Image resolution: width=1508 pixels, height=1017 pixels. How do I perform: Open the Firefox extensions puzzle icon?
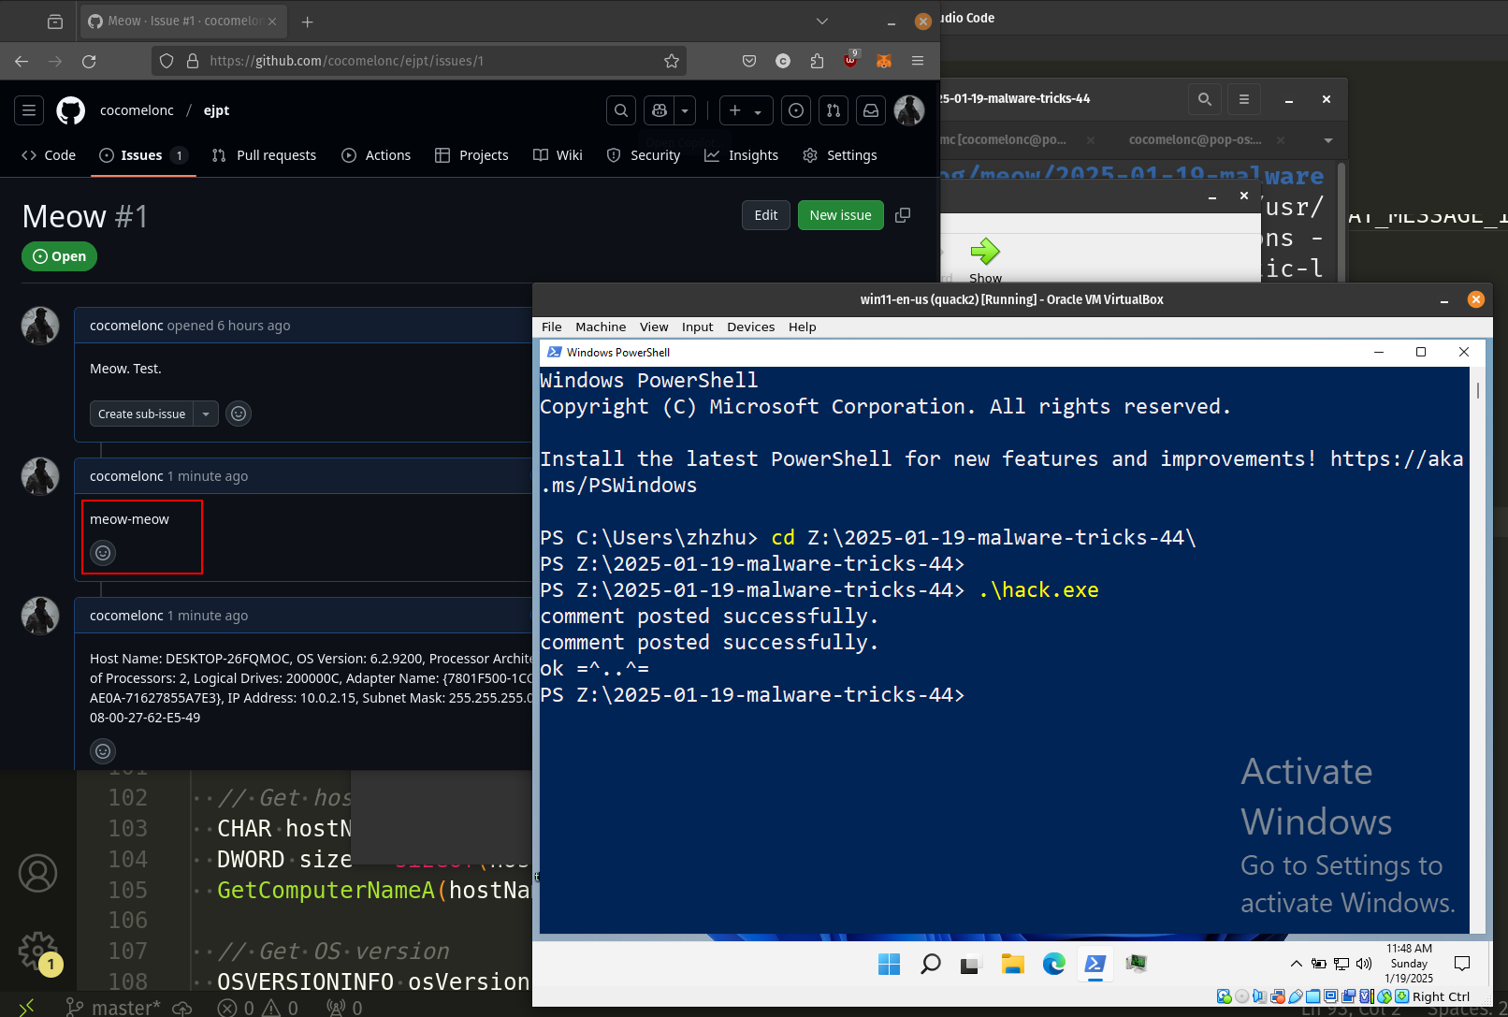817,61
